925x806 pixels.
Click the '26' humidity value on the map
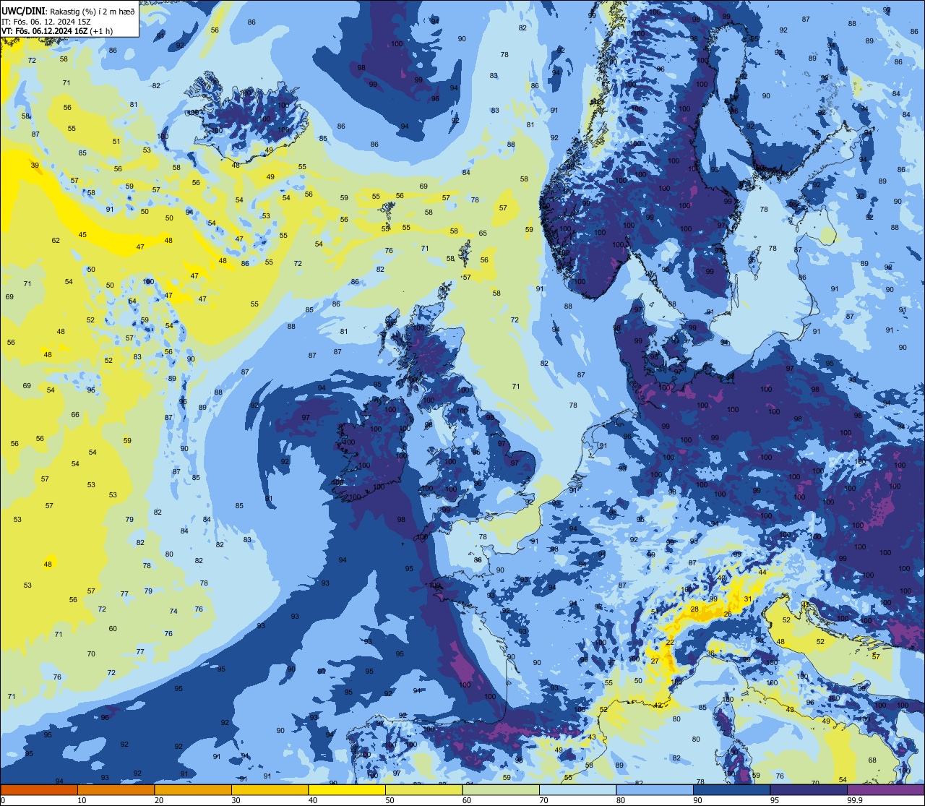coord(728,614)
